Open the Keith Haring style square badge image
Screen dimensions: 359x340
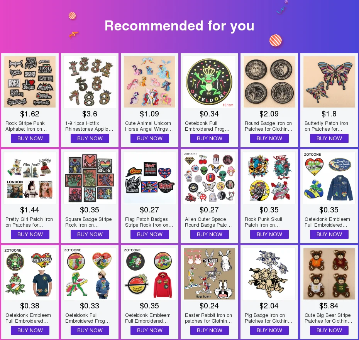(90, 178)
